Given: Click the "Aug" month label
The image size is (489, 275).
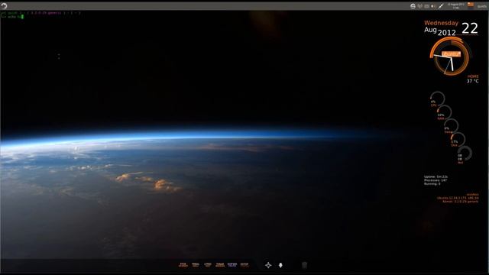Looking at the screenshot, I should pos(430,31).
